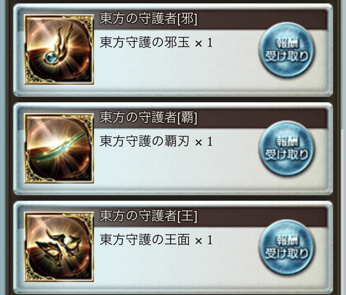Screen dimensions: 346x295
Task: Claim reward for 東方の守護者[王]
Action: click(x=287, y=247)
